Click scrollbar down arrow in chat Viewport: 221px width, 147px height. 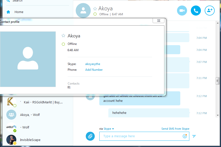(x=218, y=115)
